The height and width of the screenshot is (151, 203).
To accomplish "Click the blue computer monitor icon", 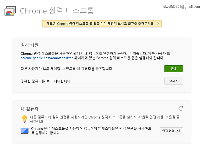I will [25, 131].
